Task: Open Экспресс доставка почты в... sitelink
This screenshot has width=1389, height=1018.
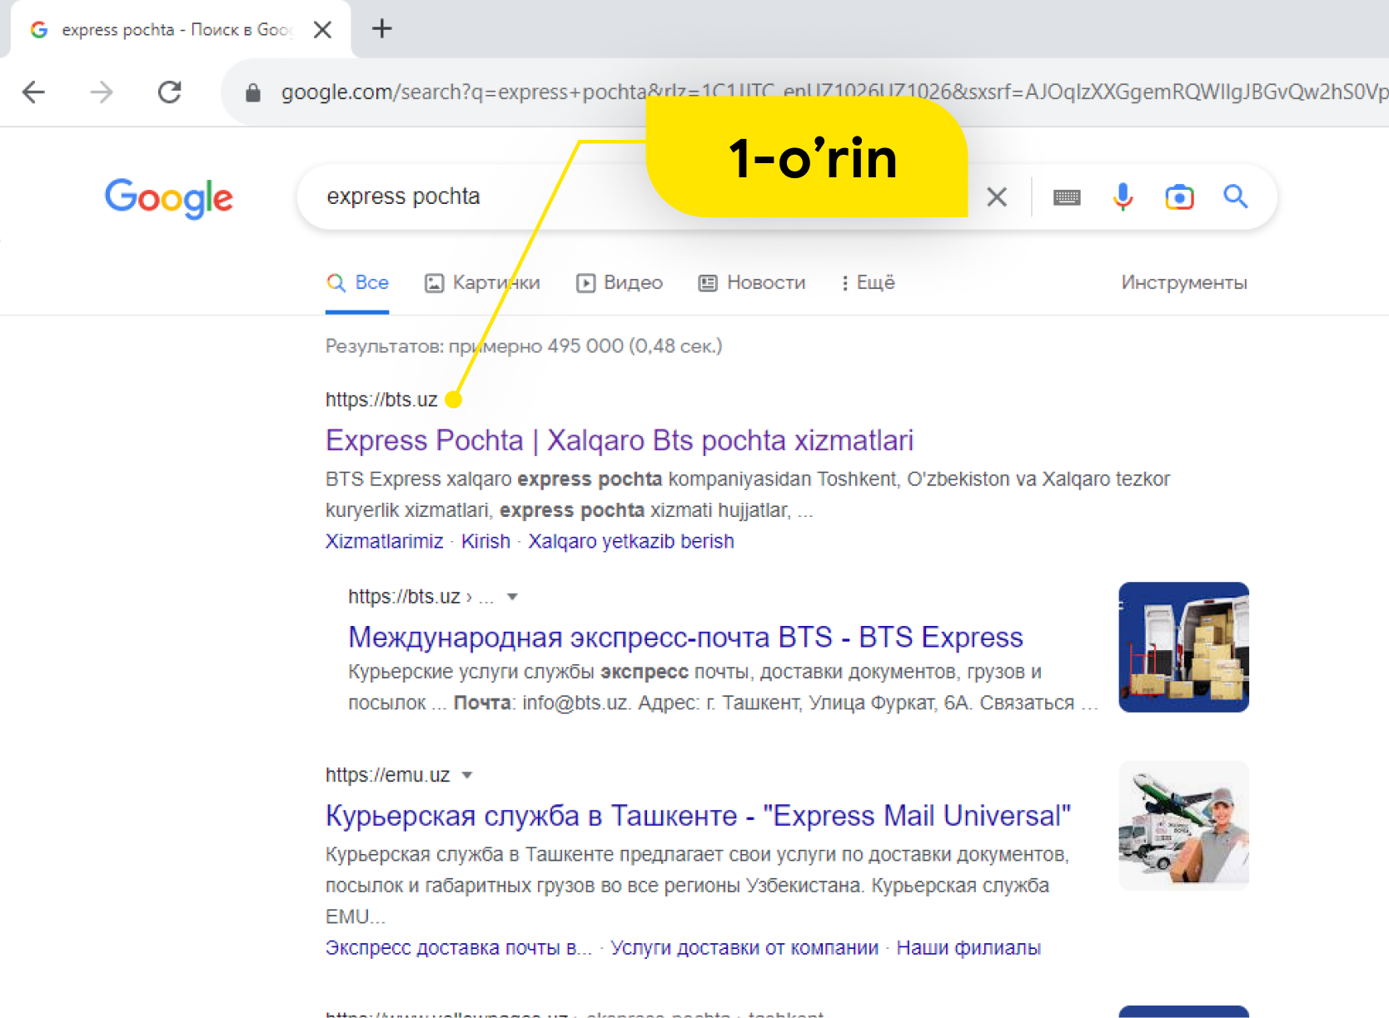Action: [459, 948]
